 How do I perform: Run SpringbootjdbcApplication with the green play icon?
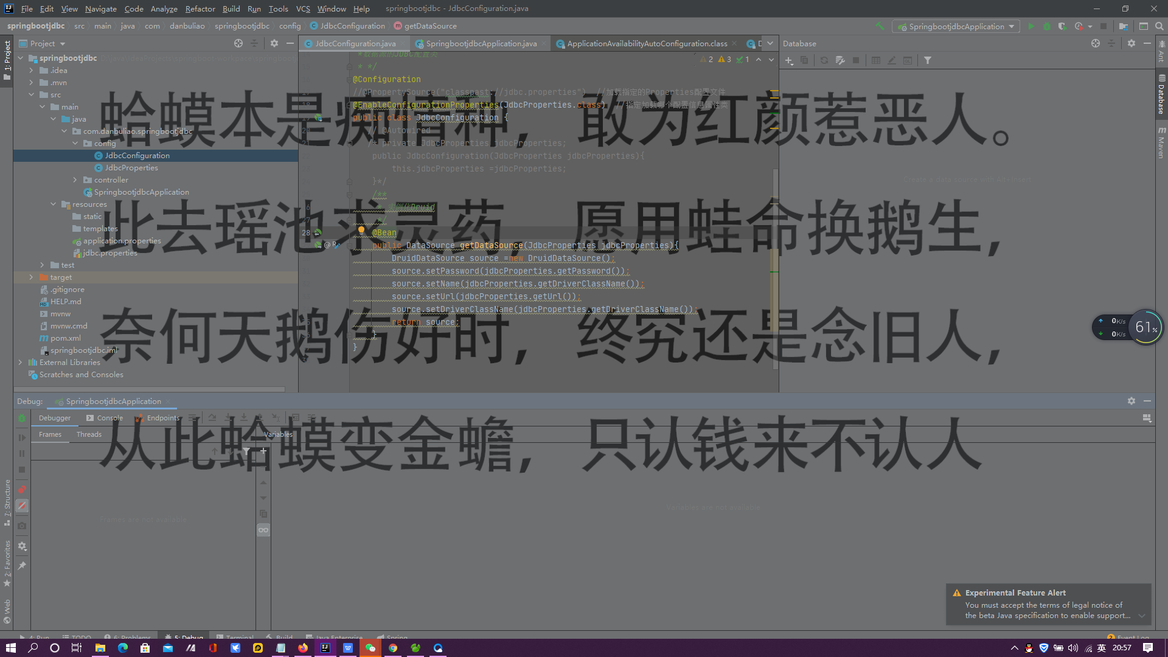click(x=1031, y=26)
